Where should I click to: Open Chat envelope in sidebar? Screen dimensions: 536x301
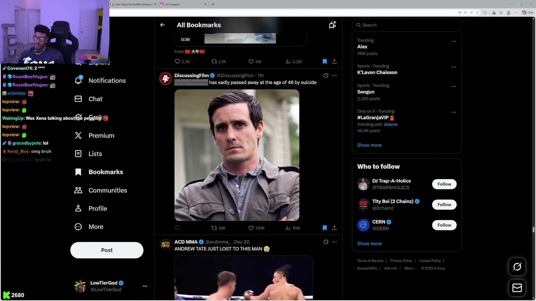click(x=78, y=99)
